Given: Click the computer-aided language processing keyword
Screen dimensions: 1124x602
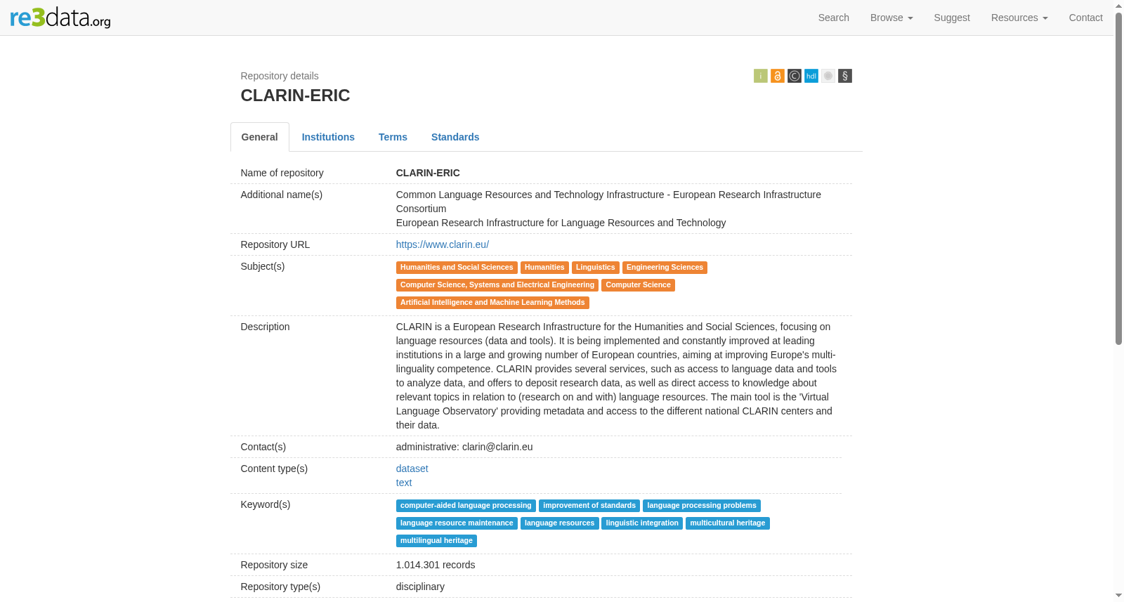Looking at the screenshot, I should pos(466,506).
